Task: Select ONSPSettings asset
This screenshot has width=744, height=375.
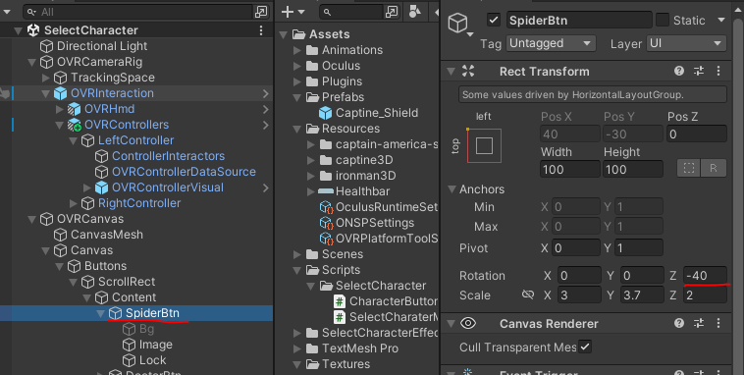Action: pos(367,223)
